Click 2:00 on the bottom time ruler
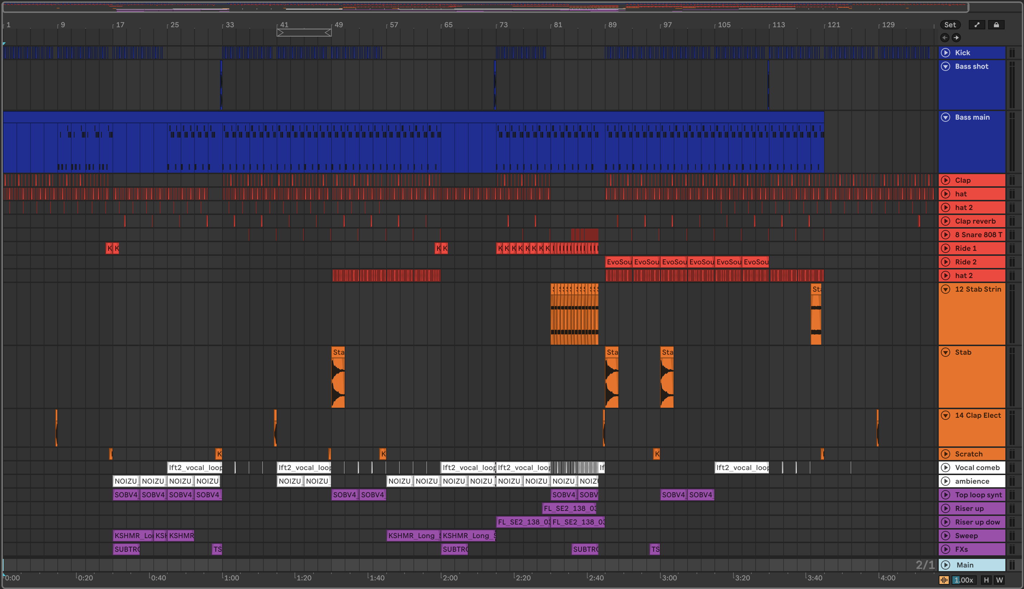 (x=450, y=578)
